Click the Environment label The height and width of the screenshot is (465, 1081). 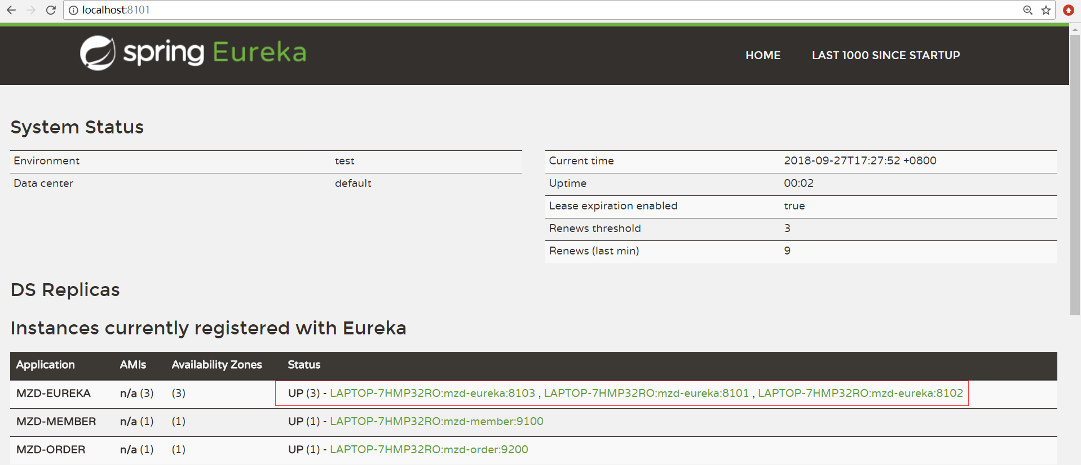click(x=47, y=161)
